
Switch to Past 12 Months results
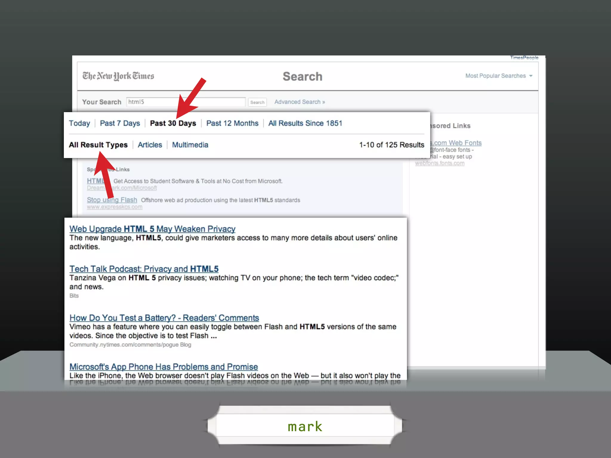tap(232, 123)
